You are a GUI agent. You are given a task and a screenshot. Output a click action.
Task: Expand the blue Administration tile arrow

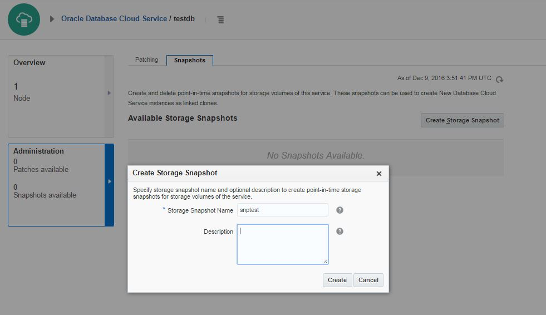point(109,181)
